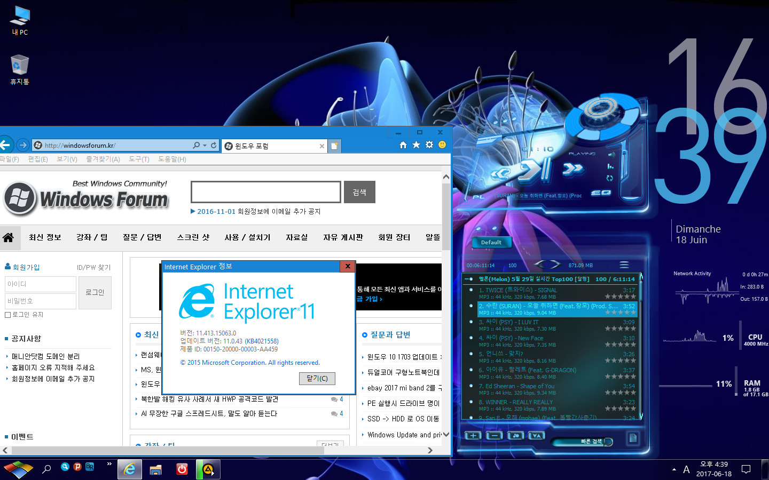769x480 pixels.
Task: Toggle the PL playlist button
Action: (479, 197)
